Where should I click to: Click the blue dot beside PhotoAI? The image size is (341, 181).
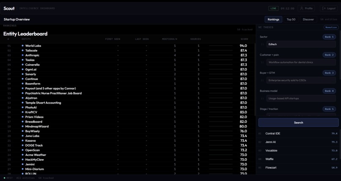pos(22,107)
